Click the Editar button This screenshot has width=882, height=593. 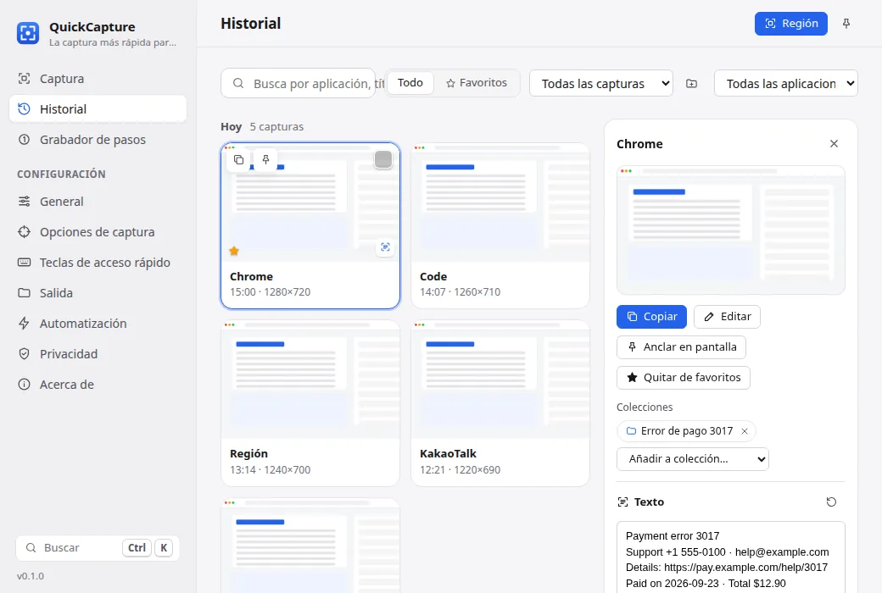pos(728,317)
